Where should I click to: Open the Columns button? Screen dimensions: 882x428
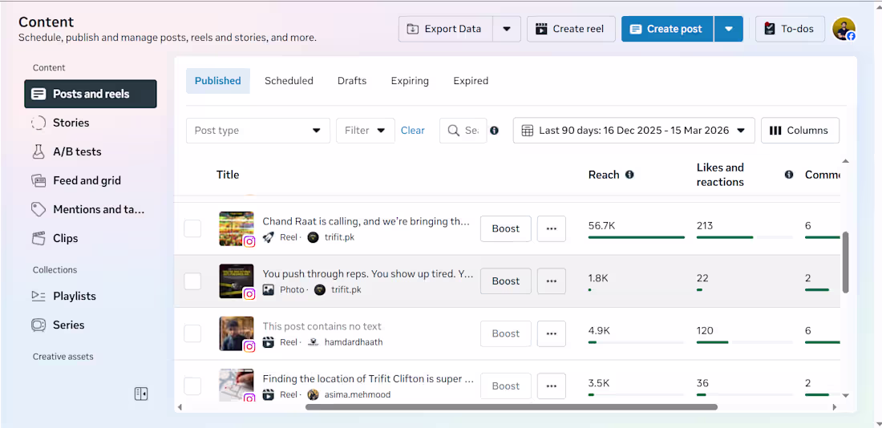tap(800, 131)
